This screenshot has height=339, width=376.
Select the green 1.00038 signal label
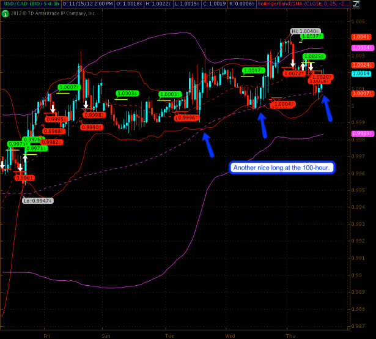point(127,94)
